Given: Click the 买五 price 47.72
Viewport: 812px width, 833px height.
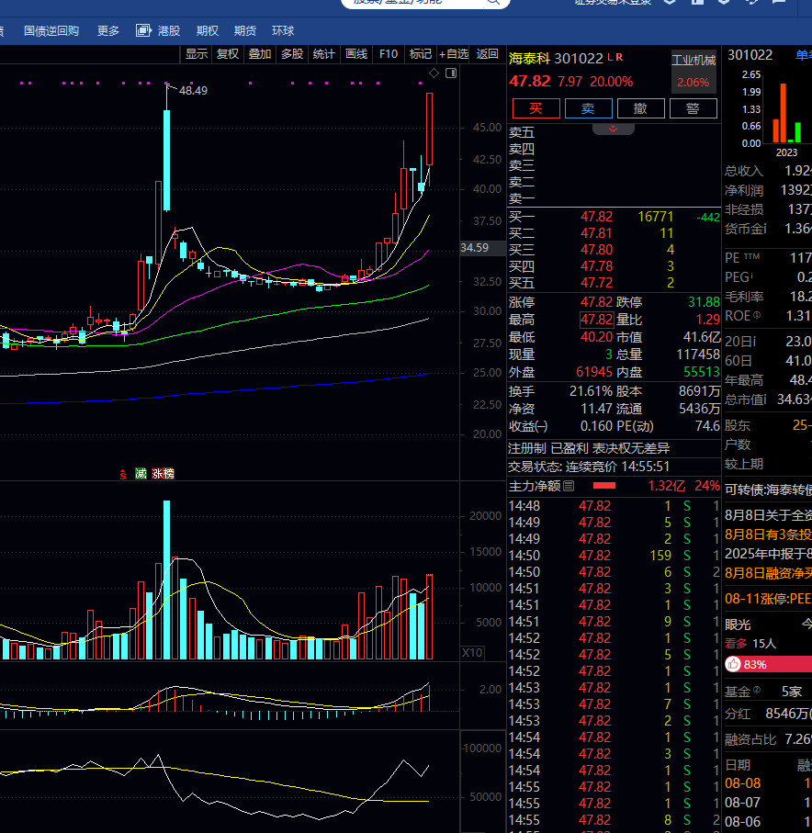Looking at the screenshot, I should [x=596, y=283].
